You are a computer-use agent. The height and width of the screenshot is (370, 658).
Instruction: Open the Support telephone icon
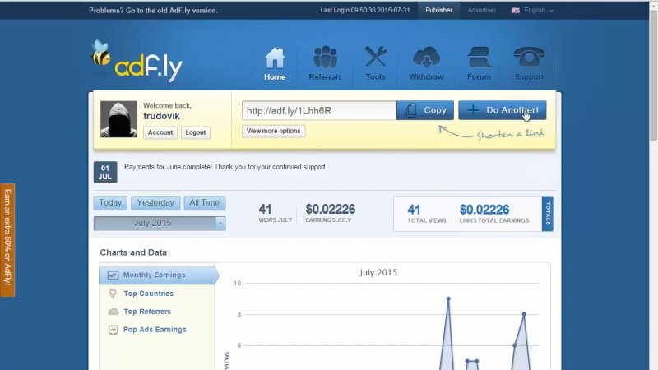coord(529,57)
